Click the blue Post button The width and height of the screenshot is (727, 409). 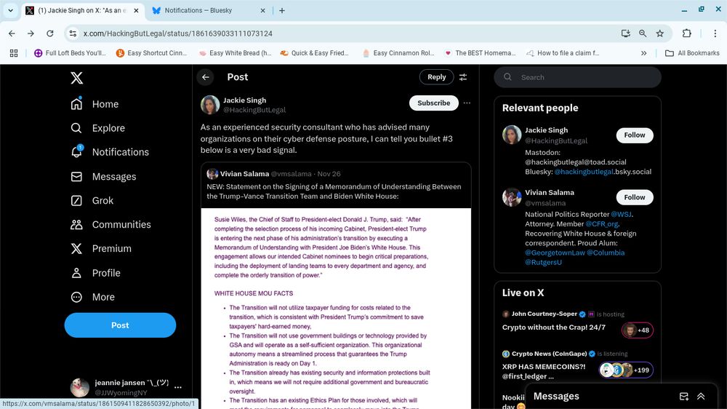[x=120, y=325]
